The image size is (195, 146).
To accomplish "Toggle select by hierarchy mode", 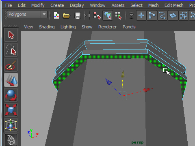I will tap(97, 15).
